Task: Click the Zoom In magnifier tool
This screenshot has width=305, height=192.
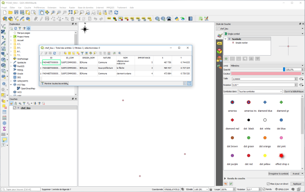Action: (53, 13)
